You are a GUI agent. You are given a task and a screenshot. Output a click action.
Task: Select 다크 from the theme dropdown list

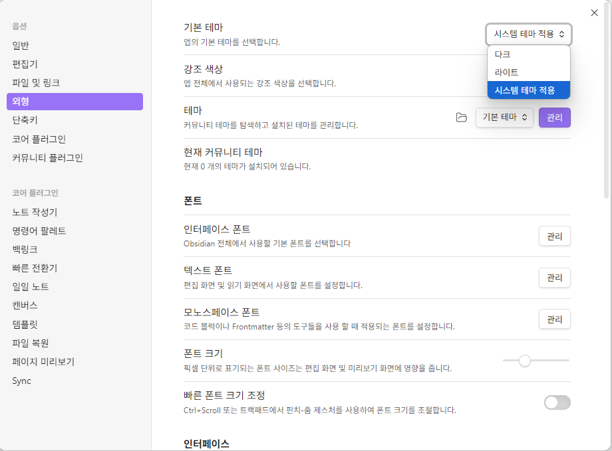coord(528,54)
